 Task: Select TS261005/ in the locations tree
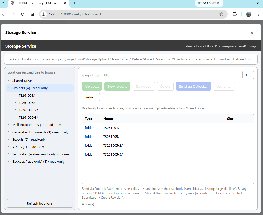(x=27, y=103)
